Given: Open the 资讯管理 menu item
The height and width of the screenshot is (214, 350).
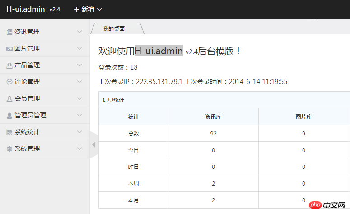Looking at the screenshot, I should click(45, 32).
